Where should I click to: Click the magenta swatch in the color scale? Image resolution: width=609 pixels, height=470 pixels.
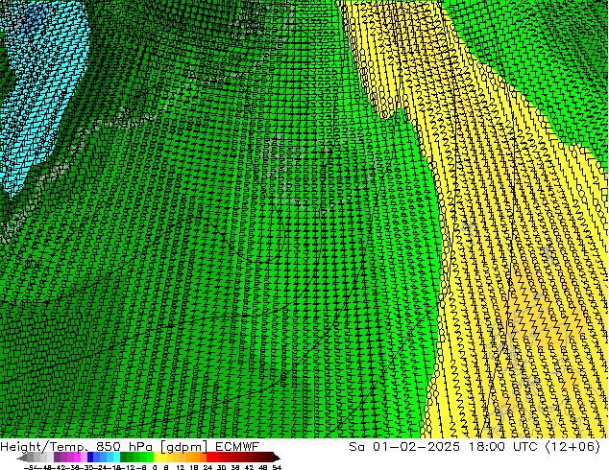[x=77, y=457]
